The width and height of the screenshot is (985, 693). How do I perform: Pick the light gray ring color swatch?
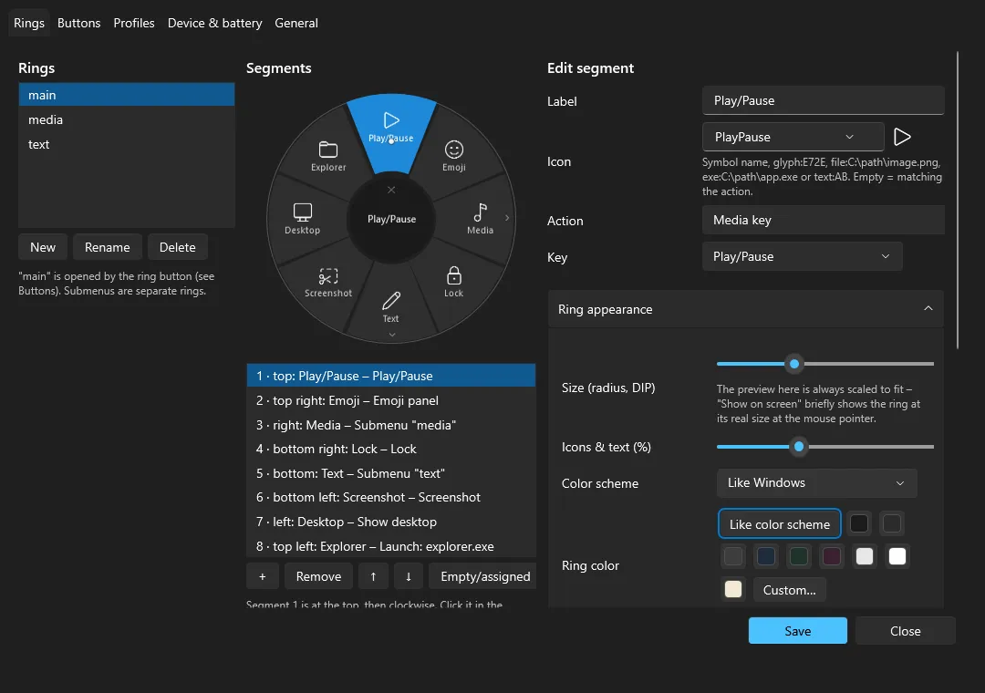point(865,556)
